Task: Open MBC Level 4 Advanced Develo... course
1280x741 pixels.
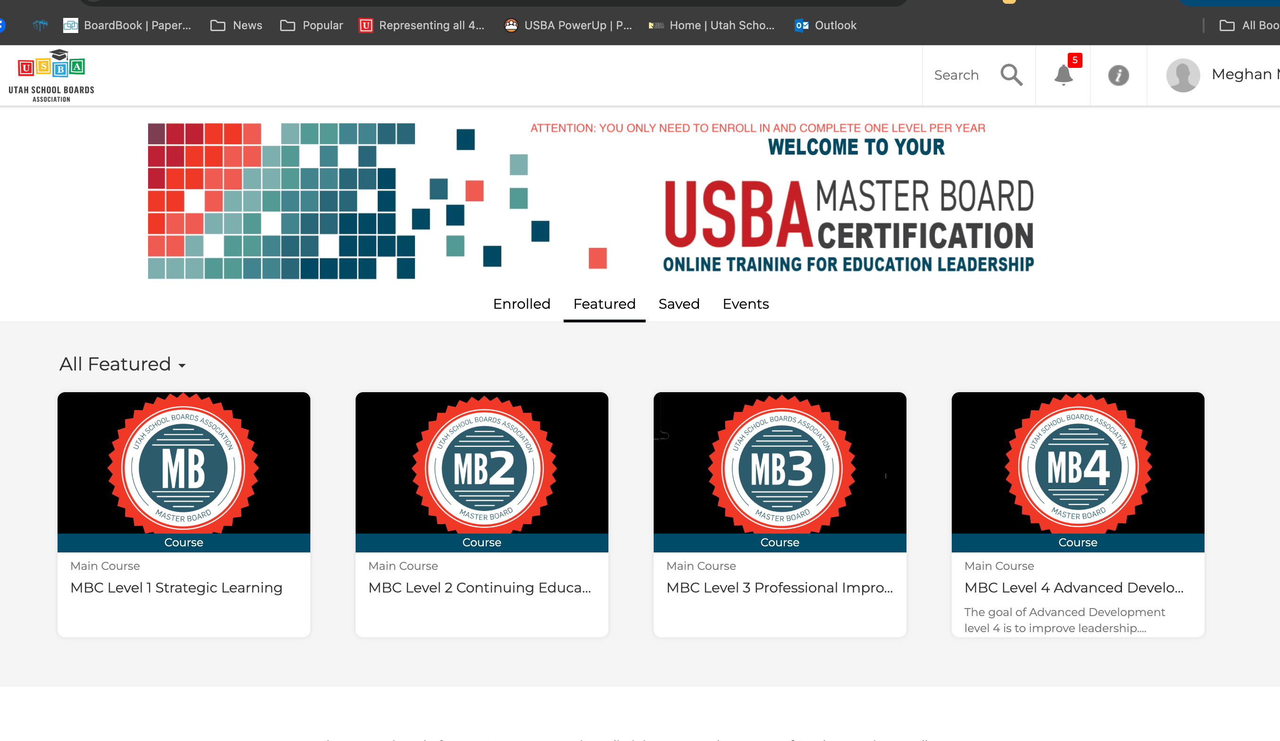Action: point(1074,587)
